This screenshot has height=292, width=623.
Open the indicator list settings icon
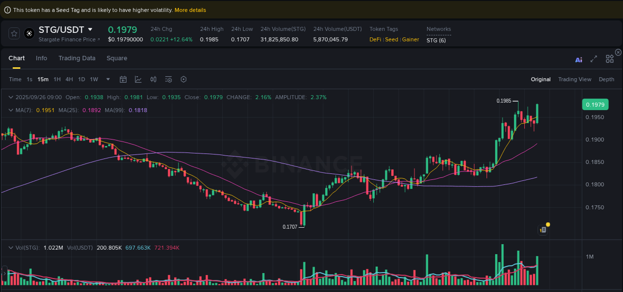click(x=168, y=79)
